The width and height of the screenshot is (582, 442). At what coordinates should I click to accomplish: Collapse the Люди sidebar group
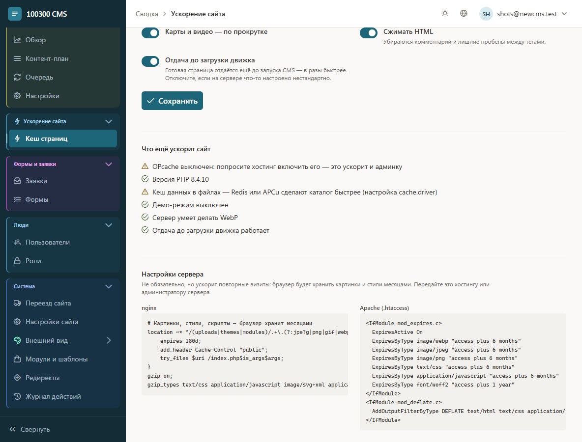(108, 225)
